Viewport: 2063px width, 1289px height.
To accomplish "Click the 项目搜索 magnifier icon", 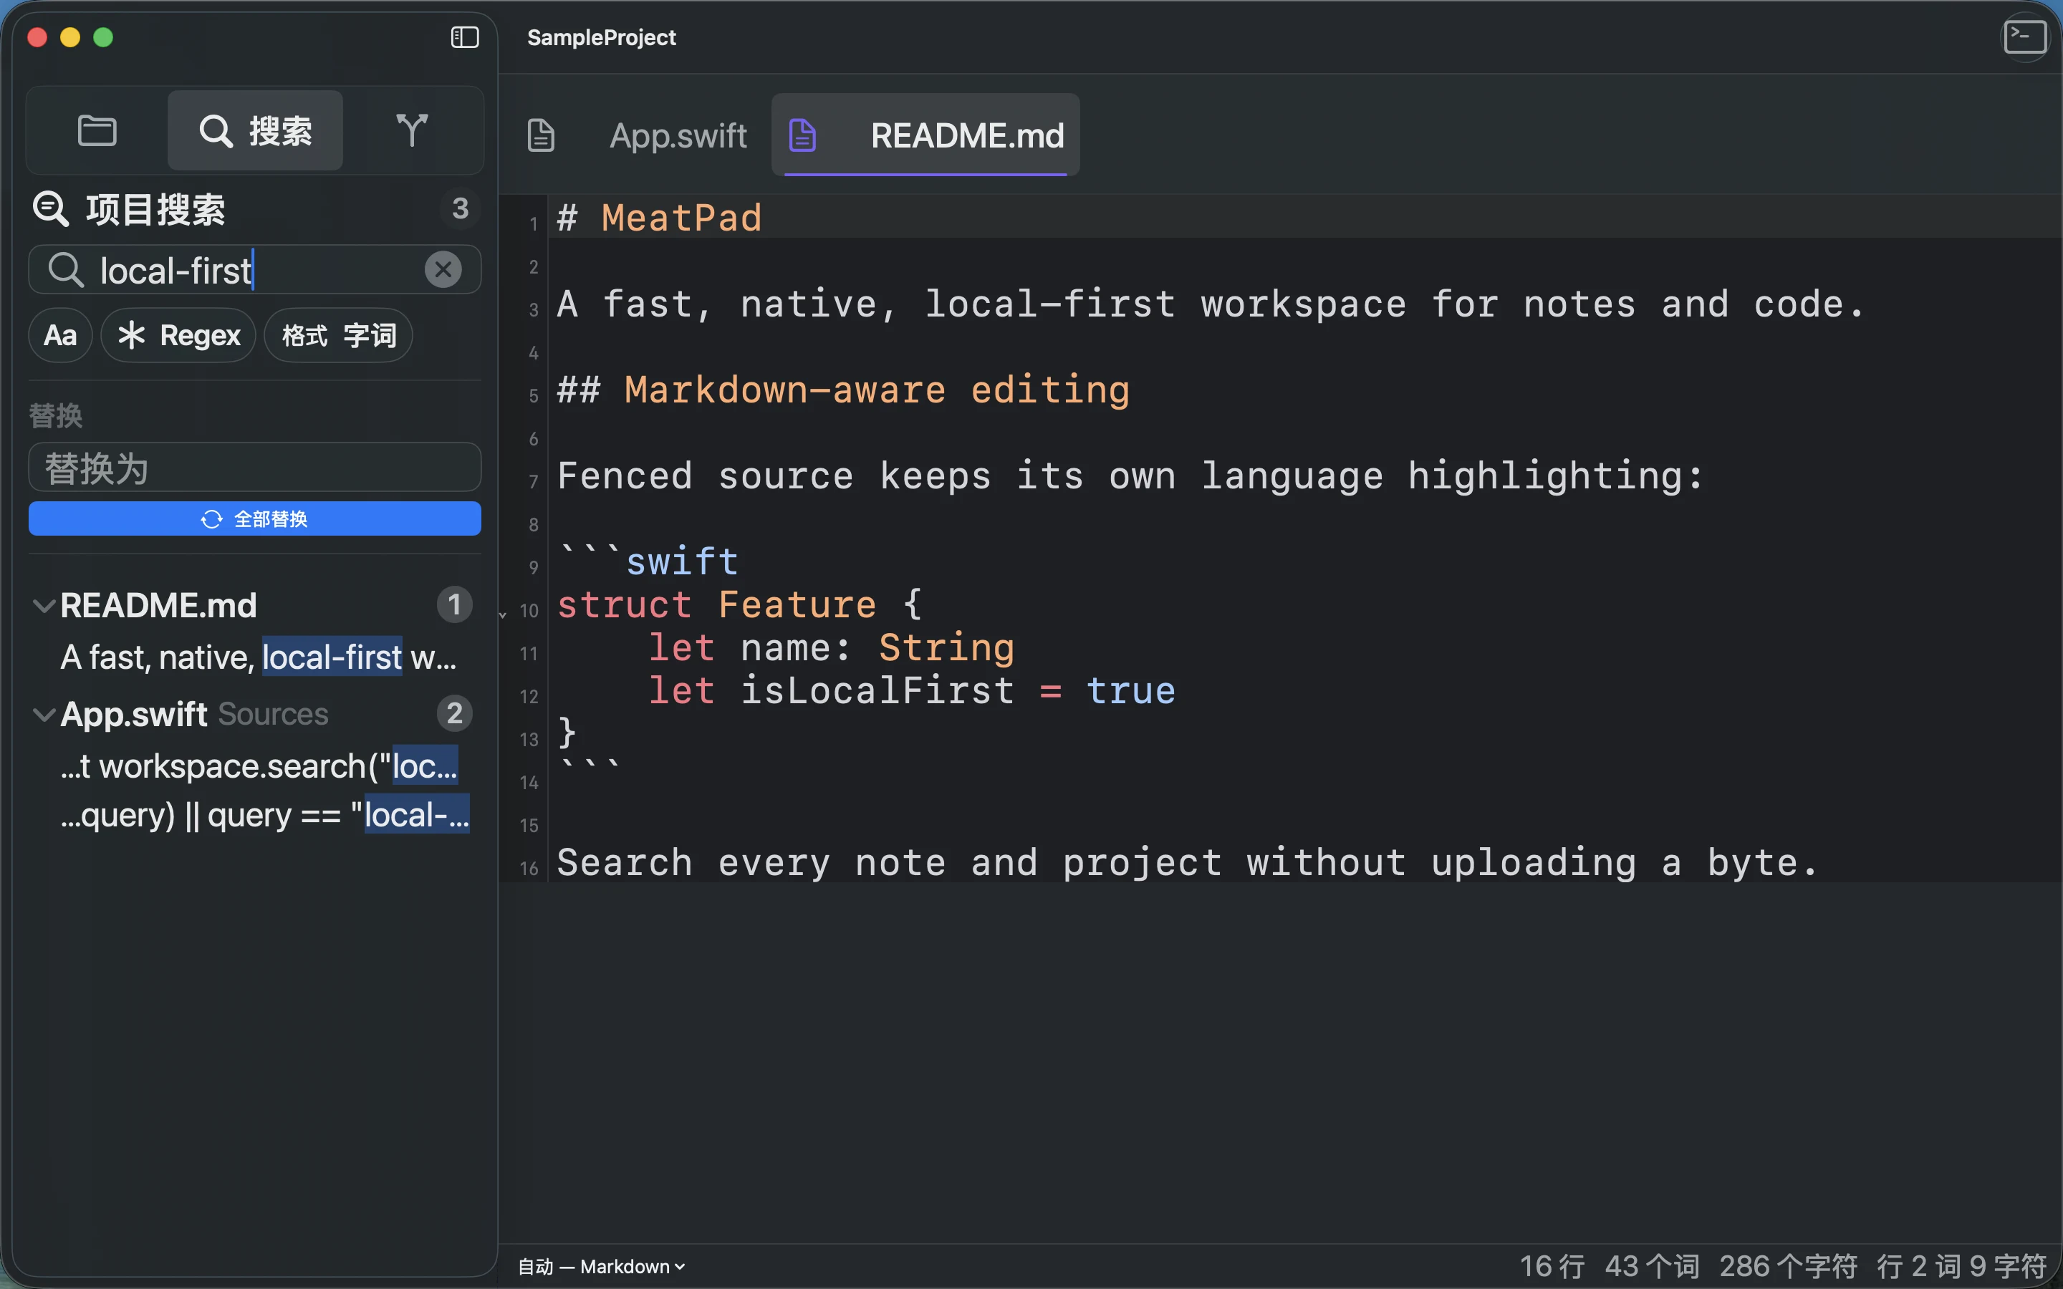I will click(x=50, y=209).
